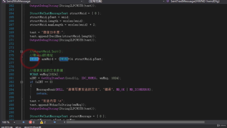This screenshot has width=227, height=128.
Task: Click MB_ICONERROR on line 284
Action: (x=139, y=90)
